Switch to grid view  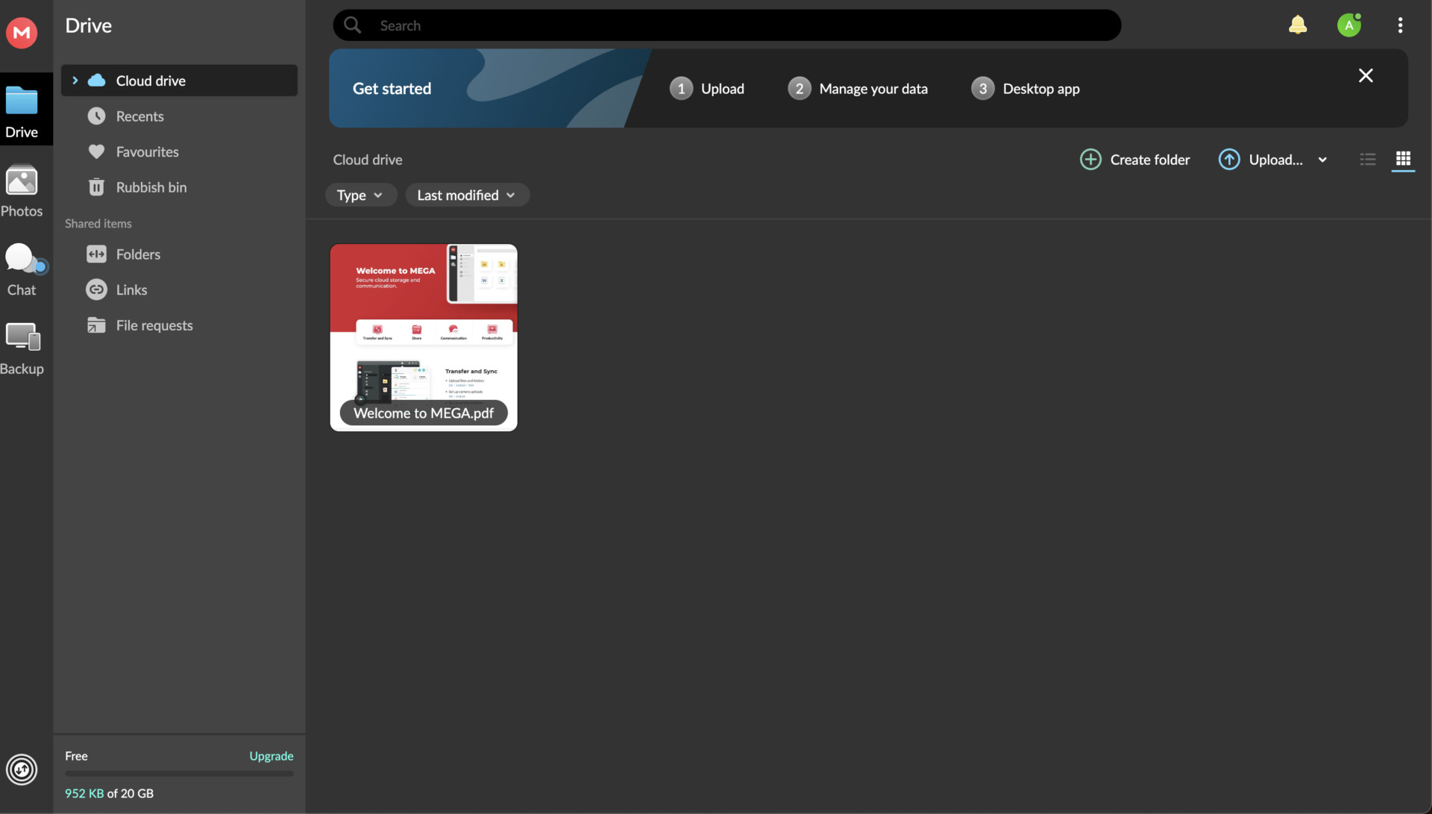coord(1403,160)
